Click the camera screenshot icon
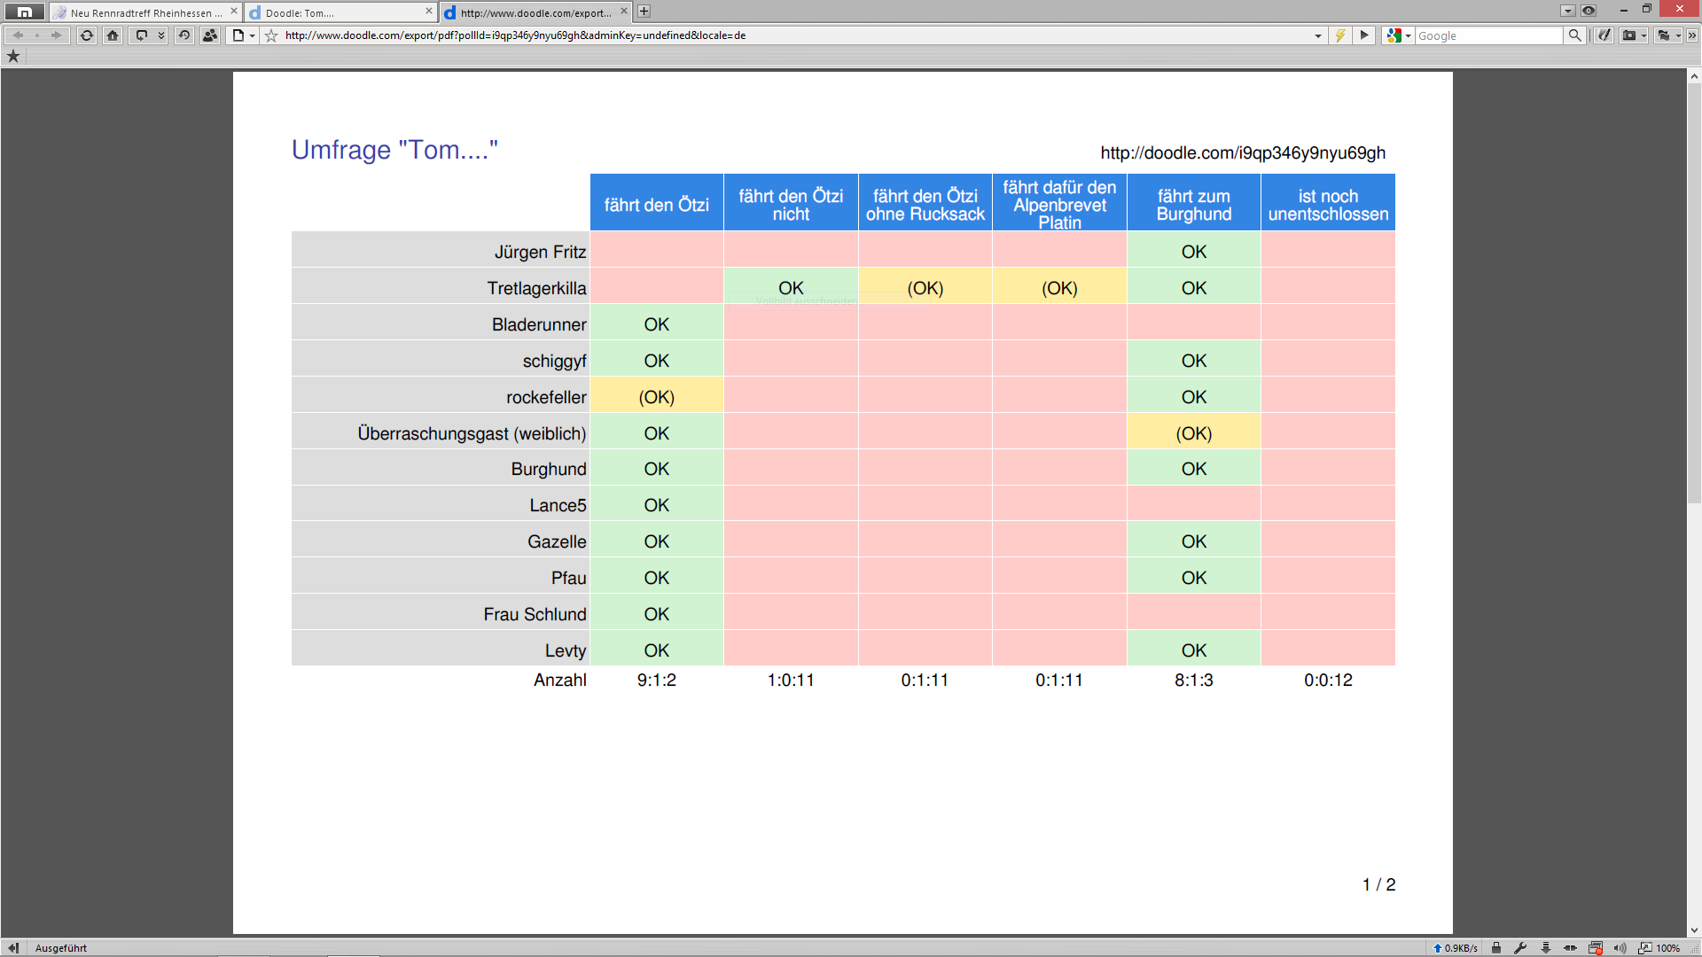Viewport: 1702px width, 957px height. point(1629,35)
